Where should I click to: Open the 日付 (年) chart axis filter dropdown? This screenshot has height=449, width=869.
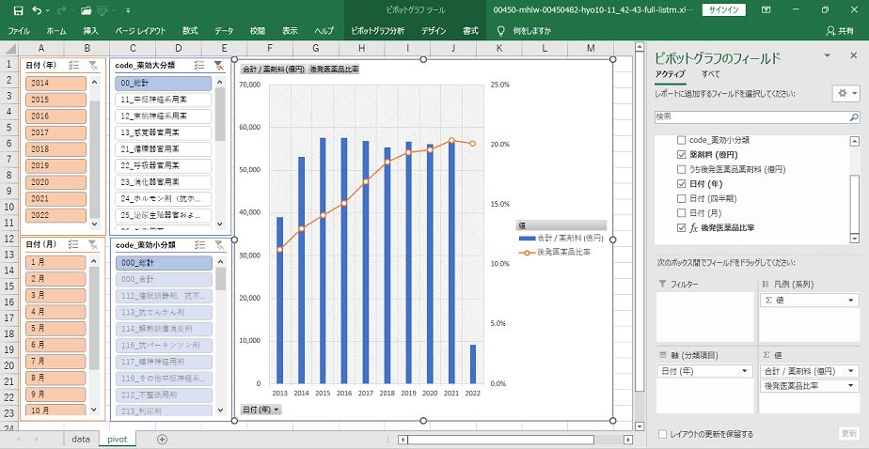coord(261,410)
